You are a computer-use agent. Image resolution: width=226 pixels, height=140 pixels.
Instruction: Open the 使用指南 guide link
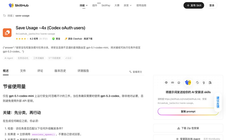pos(141,5)
